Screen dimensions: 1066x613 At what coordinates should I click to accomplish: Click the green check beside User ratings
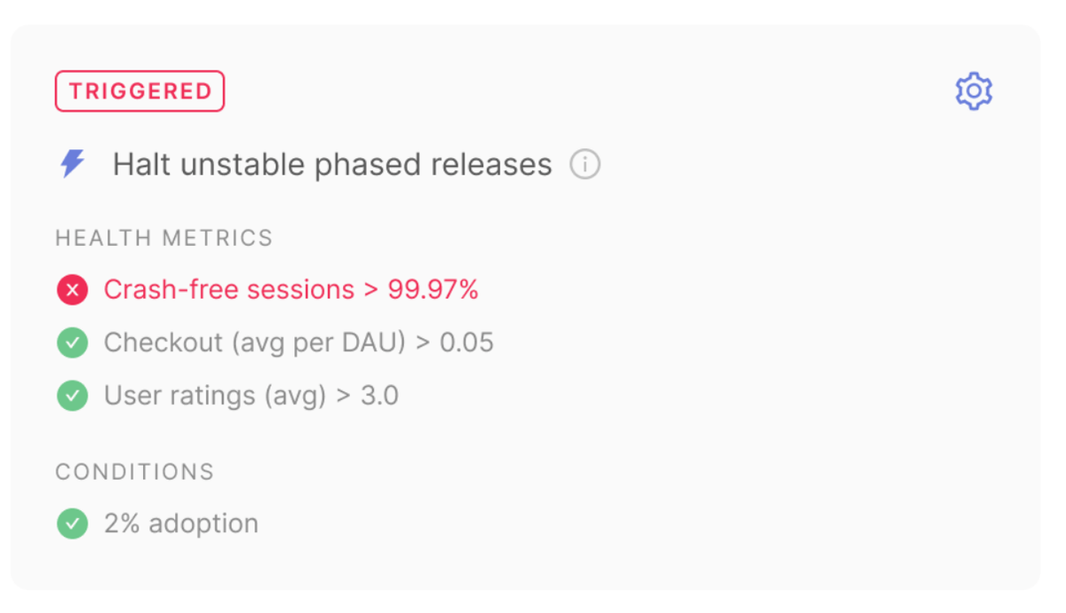point(72,396)
